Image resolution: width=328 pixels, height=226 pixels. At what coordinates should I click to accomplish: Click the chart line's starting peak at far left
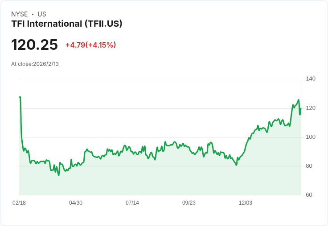click(x=20, y=97)
